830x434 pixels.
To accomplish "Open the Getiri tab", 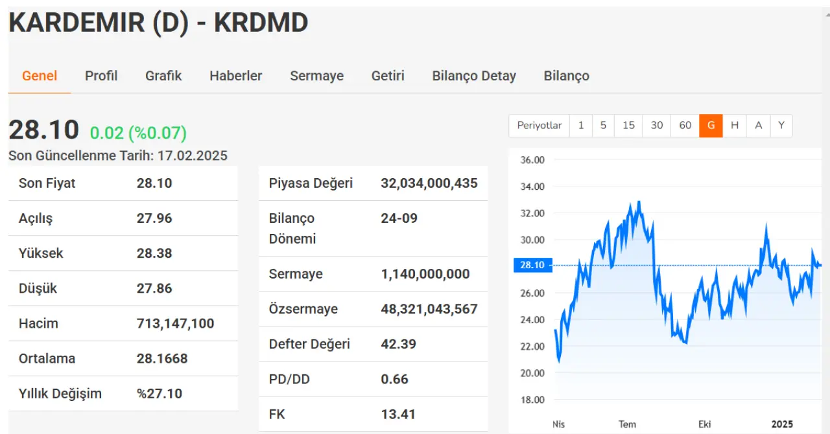I will point(388,76).
